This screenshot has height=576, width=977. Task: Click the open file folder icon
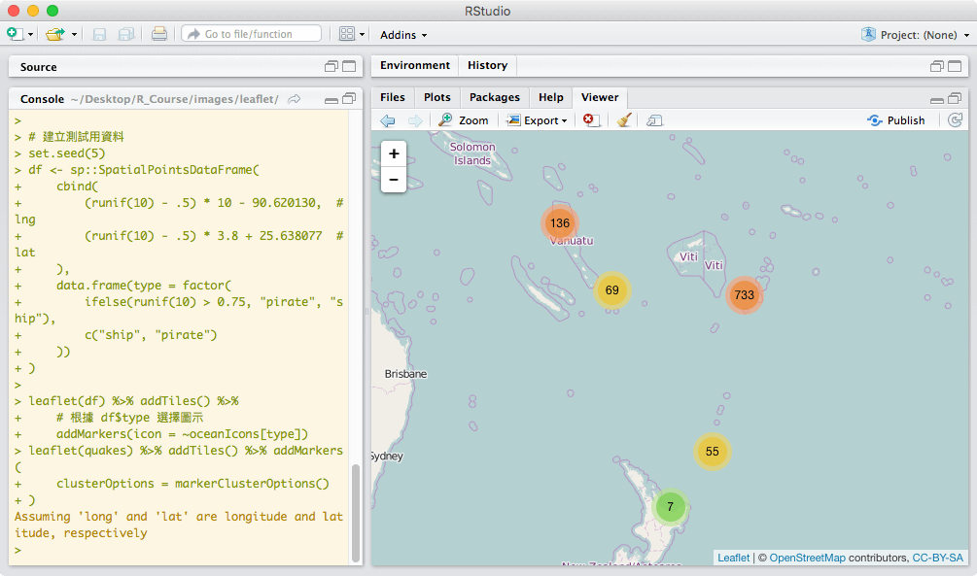click(55, 34)
